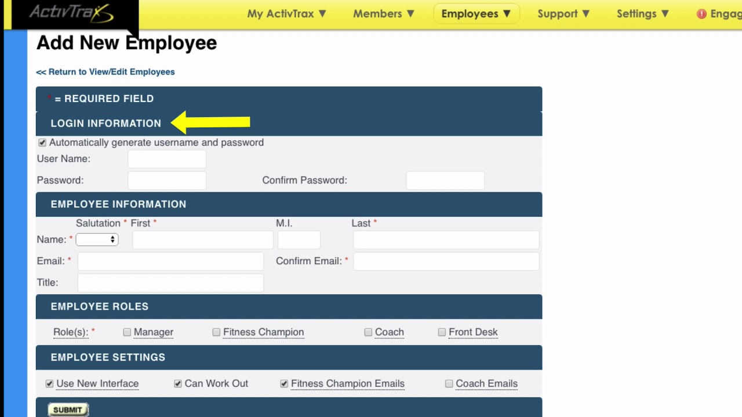The width and height of the screenshot is (742, 417).
Task: Expand the Settings dropdown menu
Action: [x=643, y=13]
